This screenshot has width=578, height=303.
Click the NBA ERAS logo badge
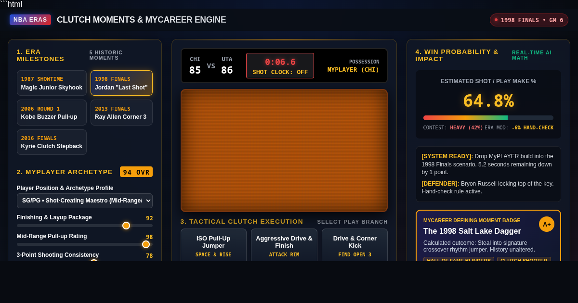30,20
